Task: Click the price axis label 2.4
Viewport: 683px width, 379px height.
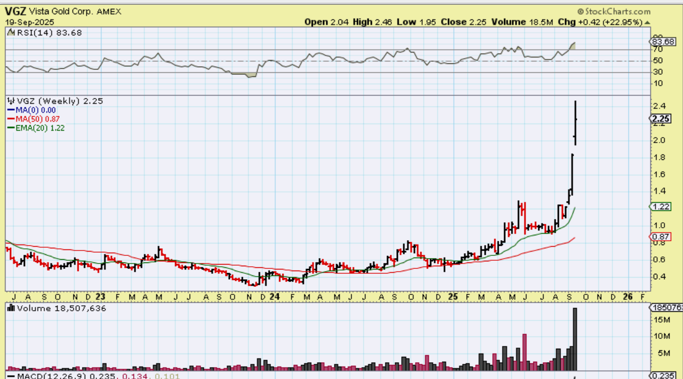Action: (658, 106)
